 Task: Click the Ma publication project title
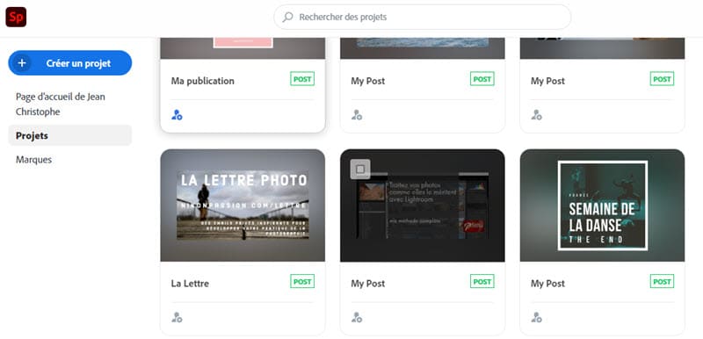[203, 81]
